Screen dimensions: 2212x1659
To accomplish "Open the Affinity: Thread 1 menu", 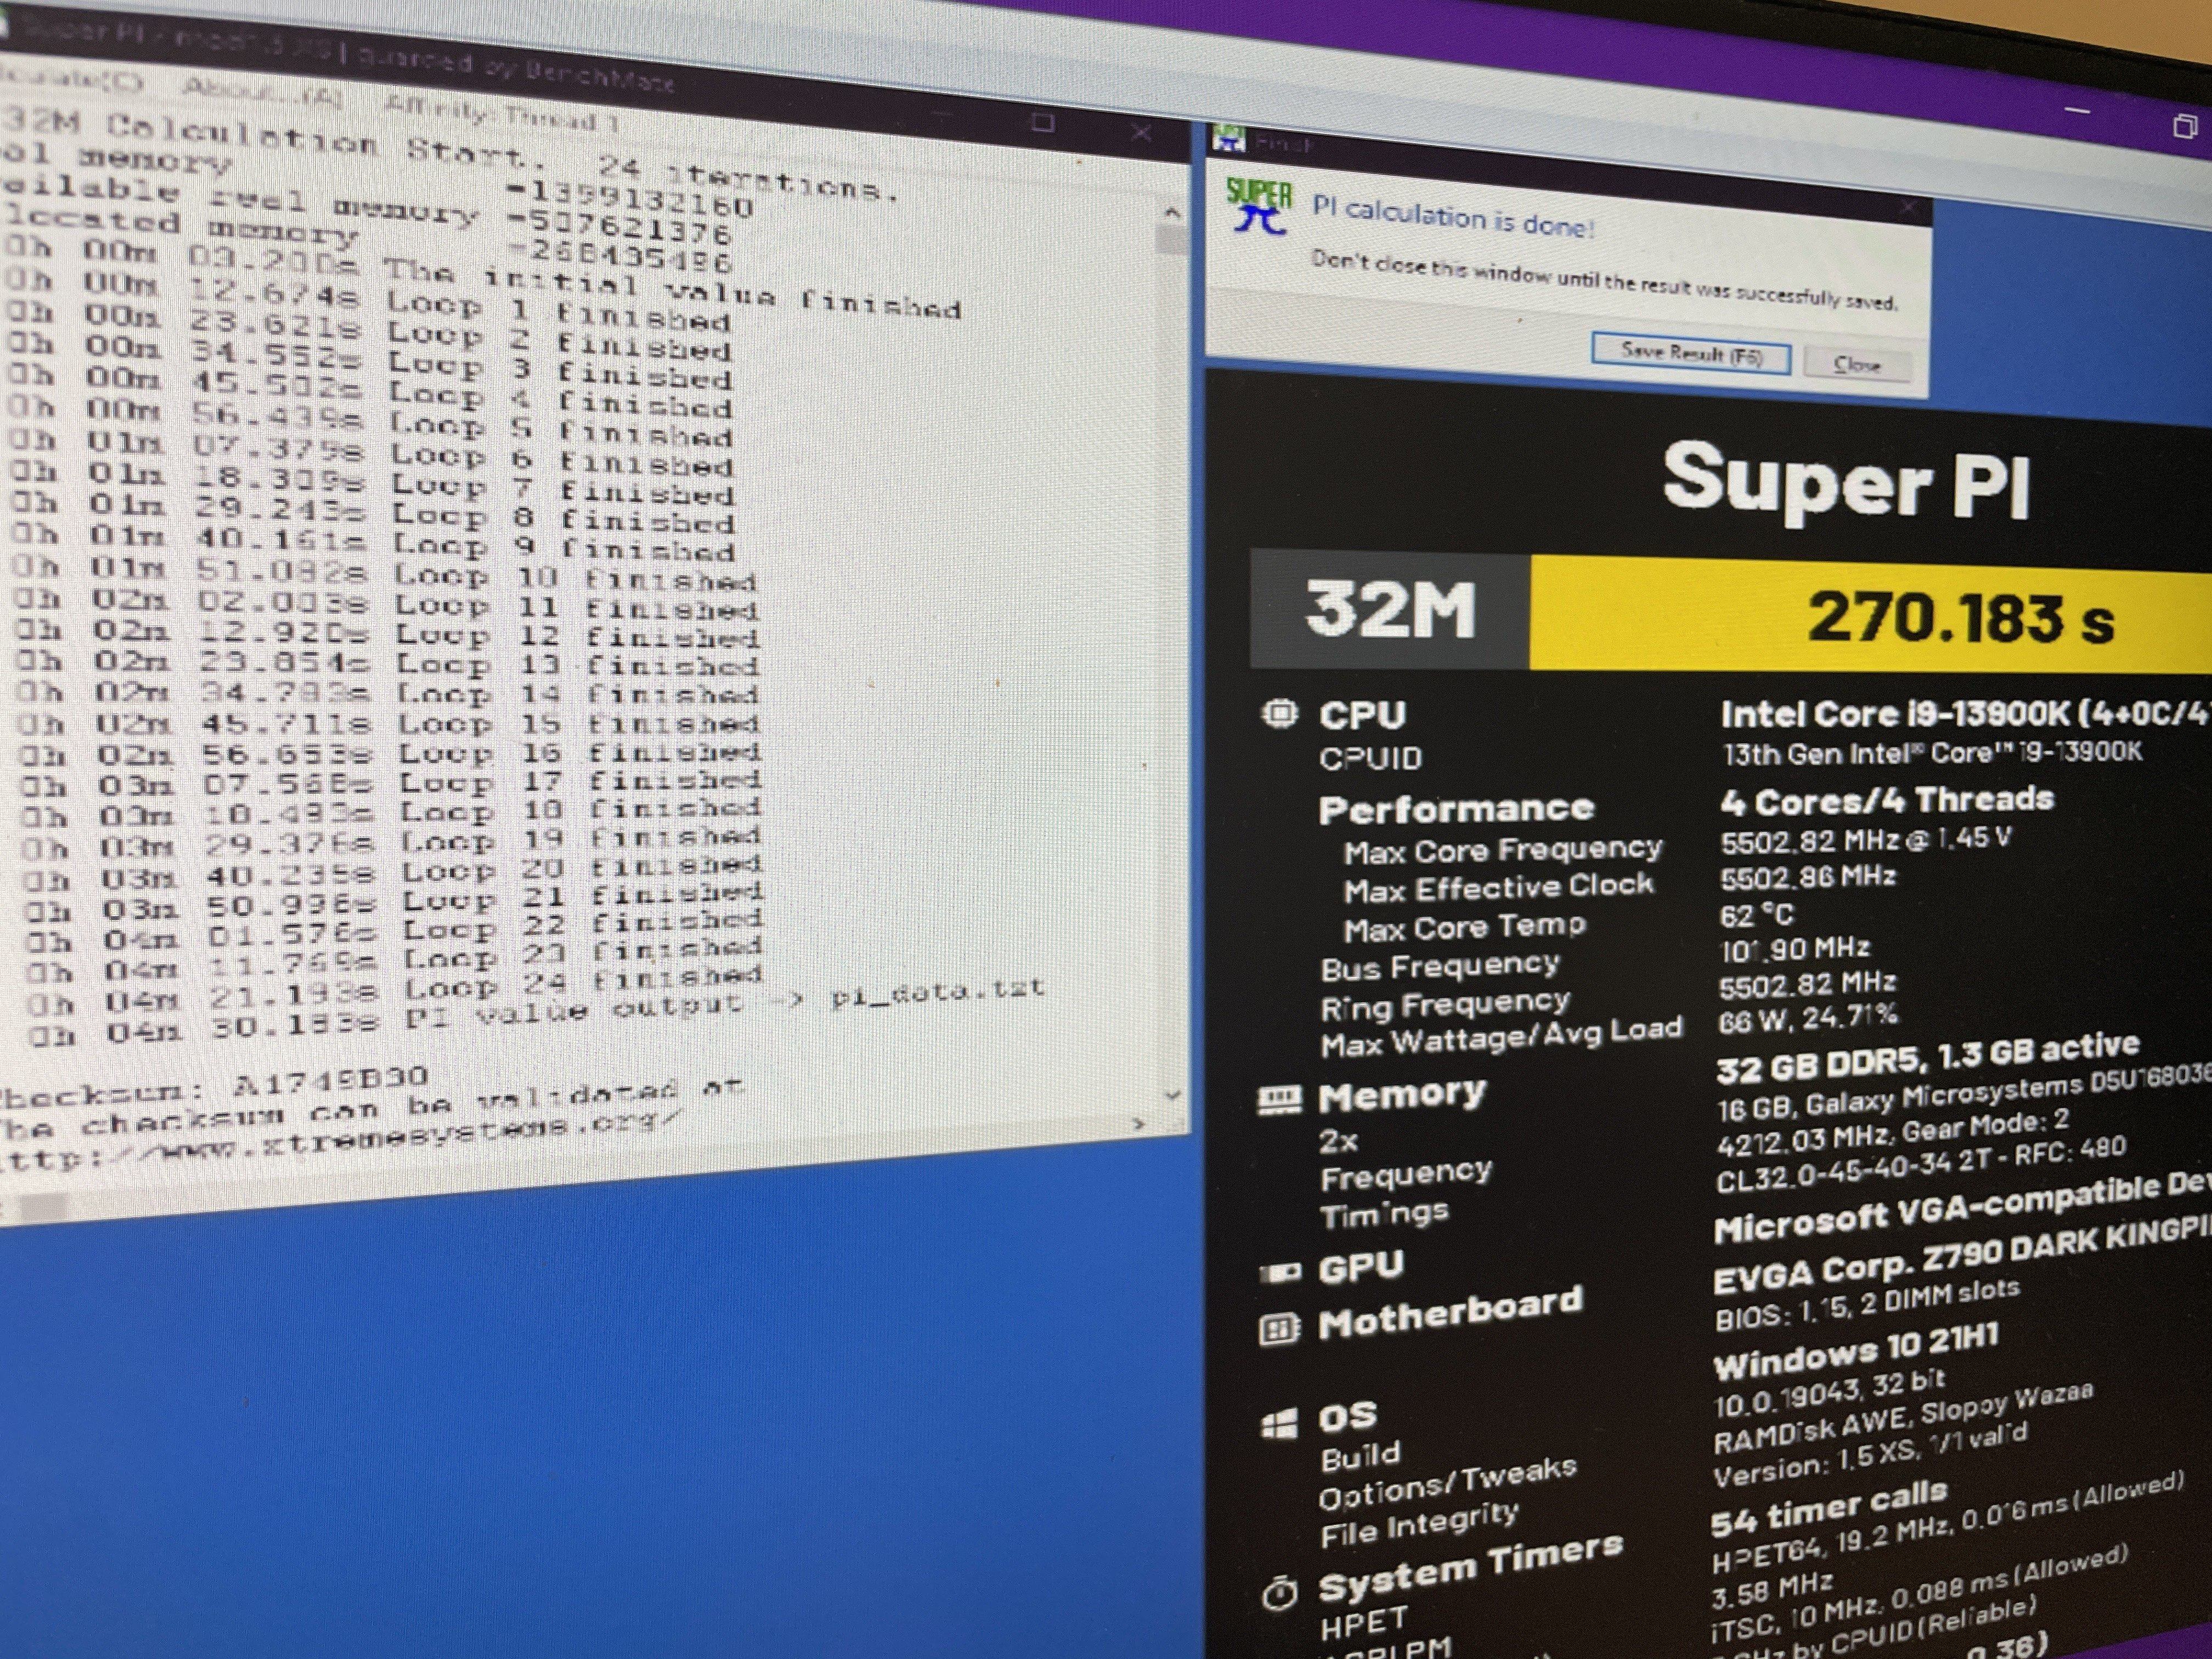I will pos(501,114).
